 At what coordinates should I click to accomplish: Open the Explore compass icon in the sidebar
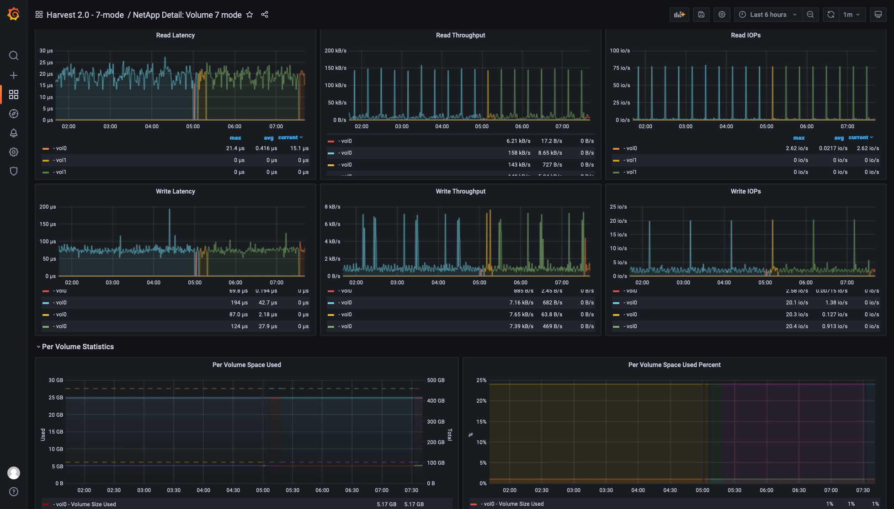click(x=14, y=114)
